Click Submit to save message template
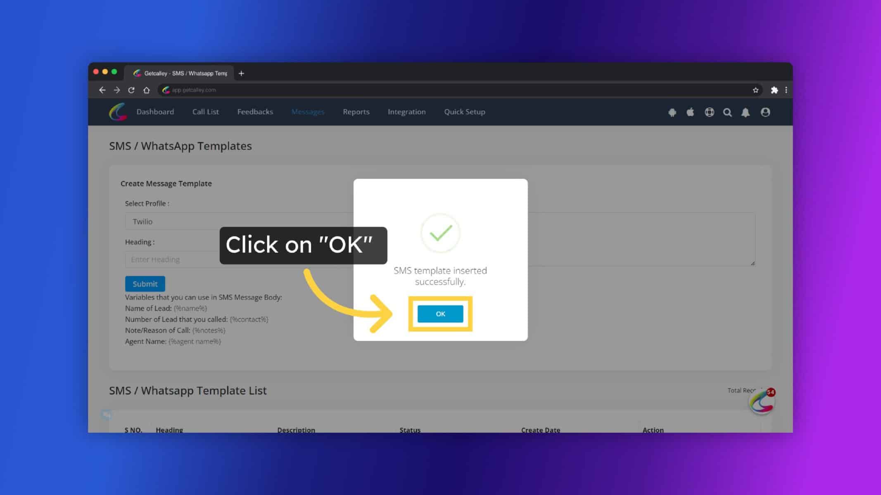The image size is (881, 495). [x=145, y=283]
